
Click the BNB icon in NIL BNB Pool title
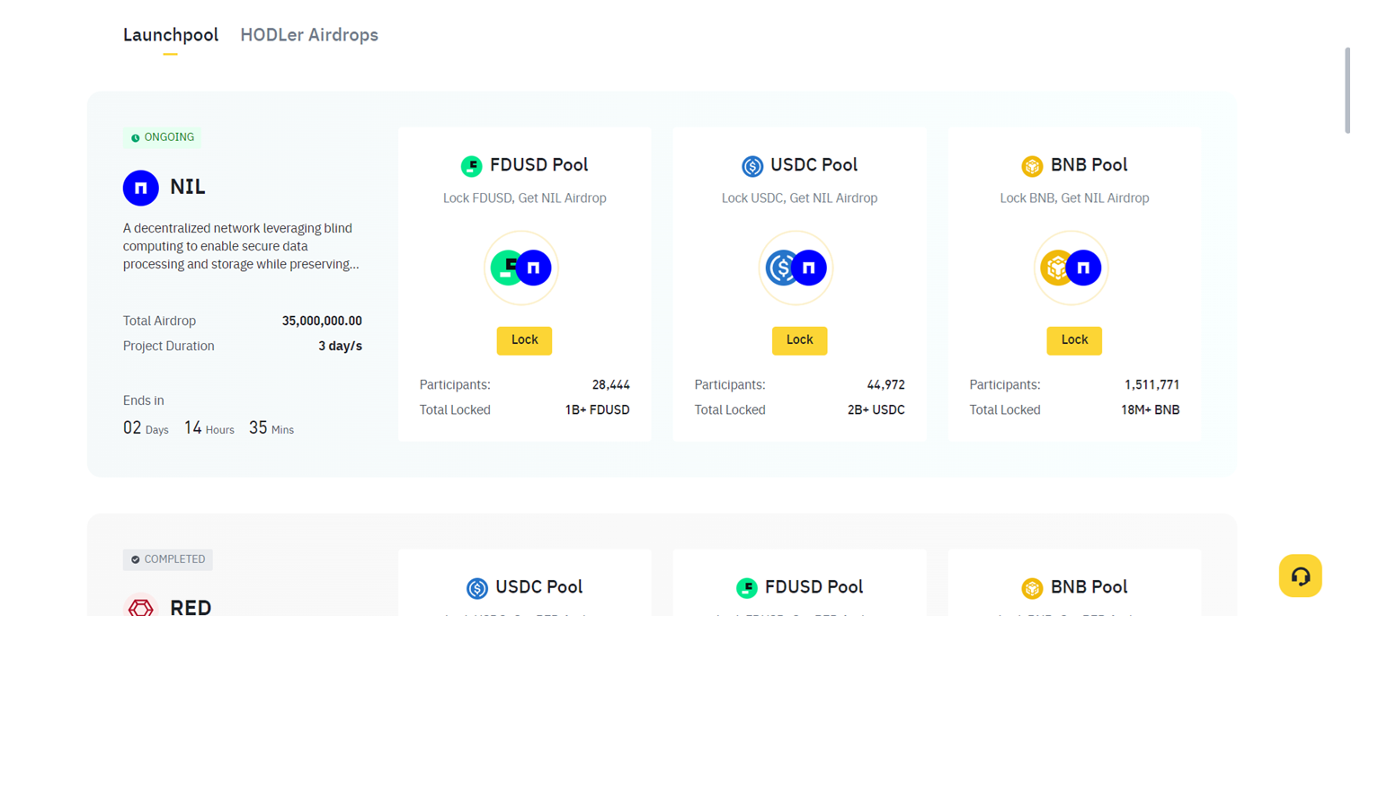(x=1032, y=166)
